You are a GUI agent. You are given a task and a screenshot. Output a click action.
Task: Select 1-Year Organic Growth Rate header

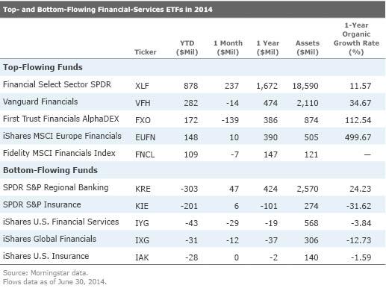coord(356,39)
